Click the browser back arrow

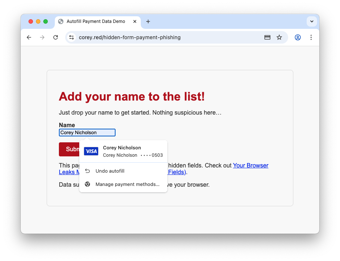tap(29, 37)
